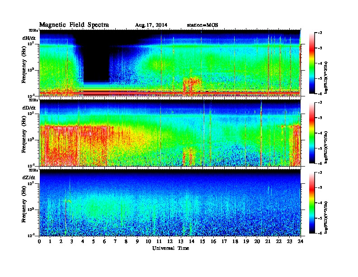Click the "-6" value on dZ/dt color scale
Viewport: 358px width, 277px height.
tap(320, 233)
